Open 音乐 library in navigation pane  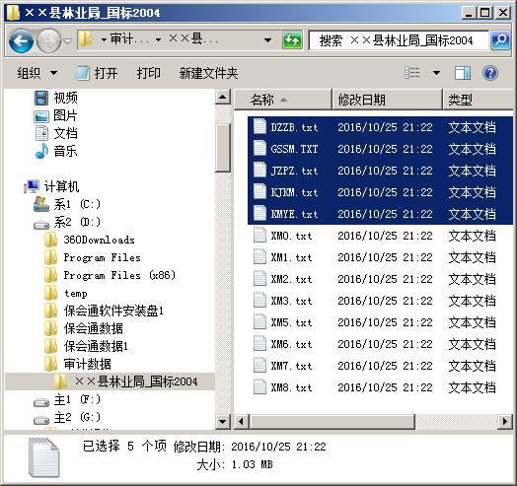pyautogui.click(x=55, y=151)
